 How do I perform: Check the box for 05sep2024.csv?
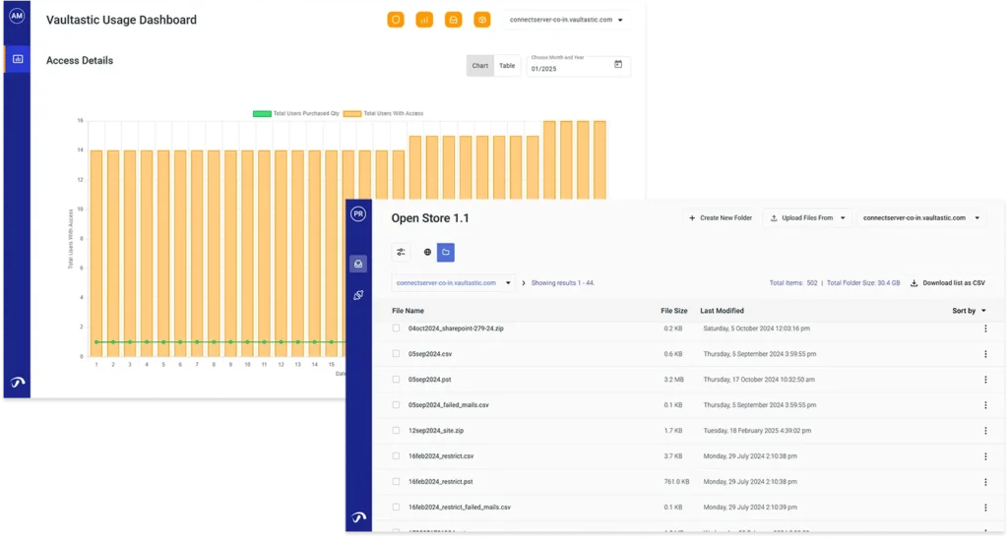coord(397,354)
